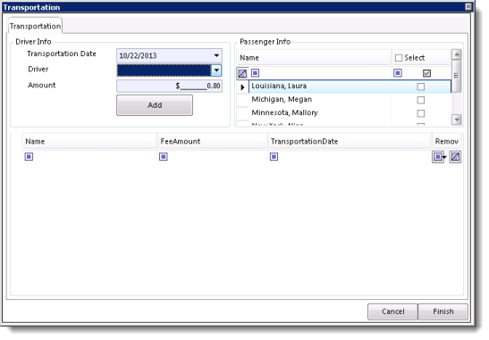The width and height of the screenshot is (489, 340).
Task: Click the Remove column filter dropdown icon
Action: [x=439, y=157]
